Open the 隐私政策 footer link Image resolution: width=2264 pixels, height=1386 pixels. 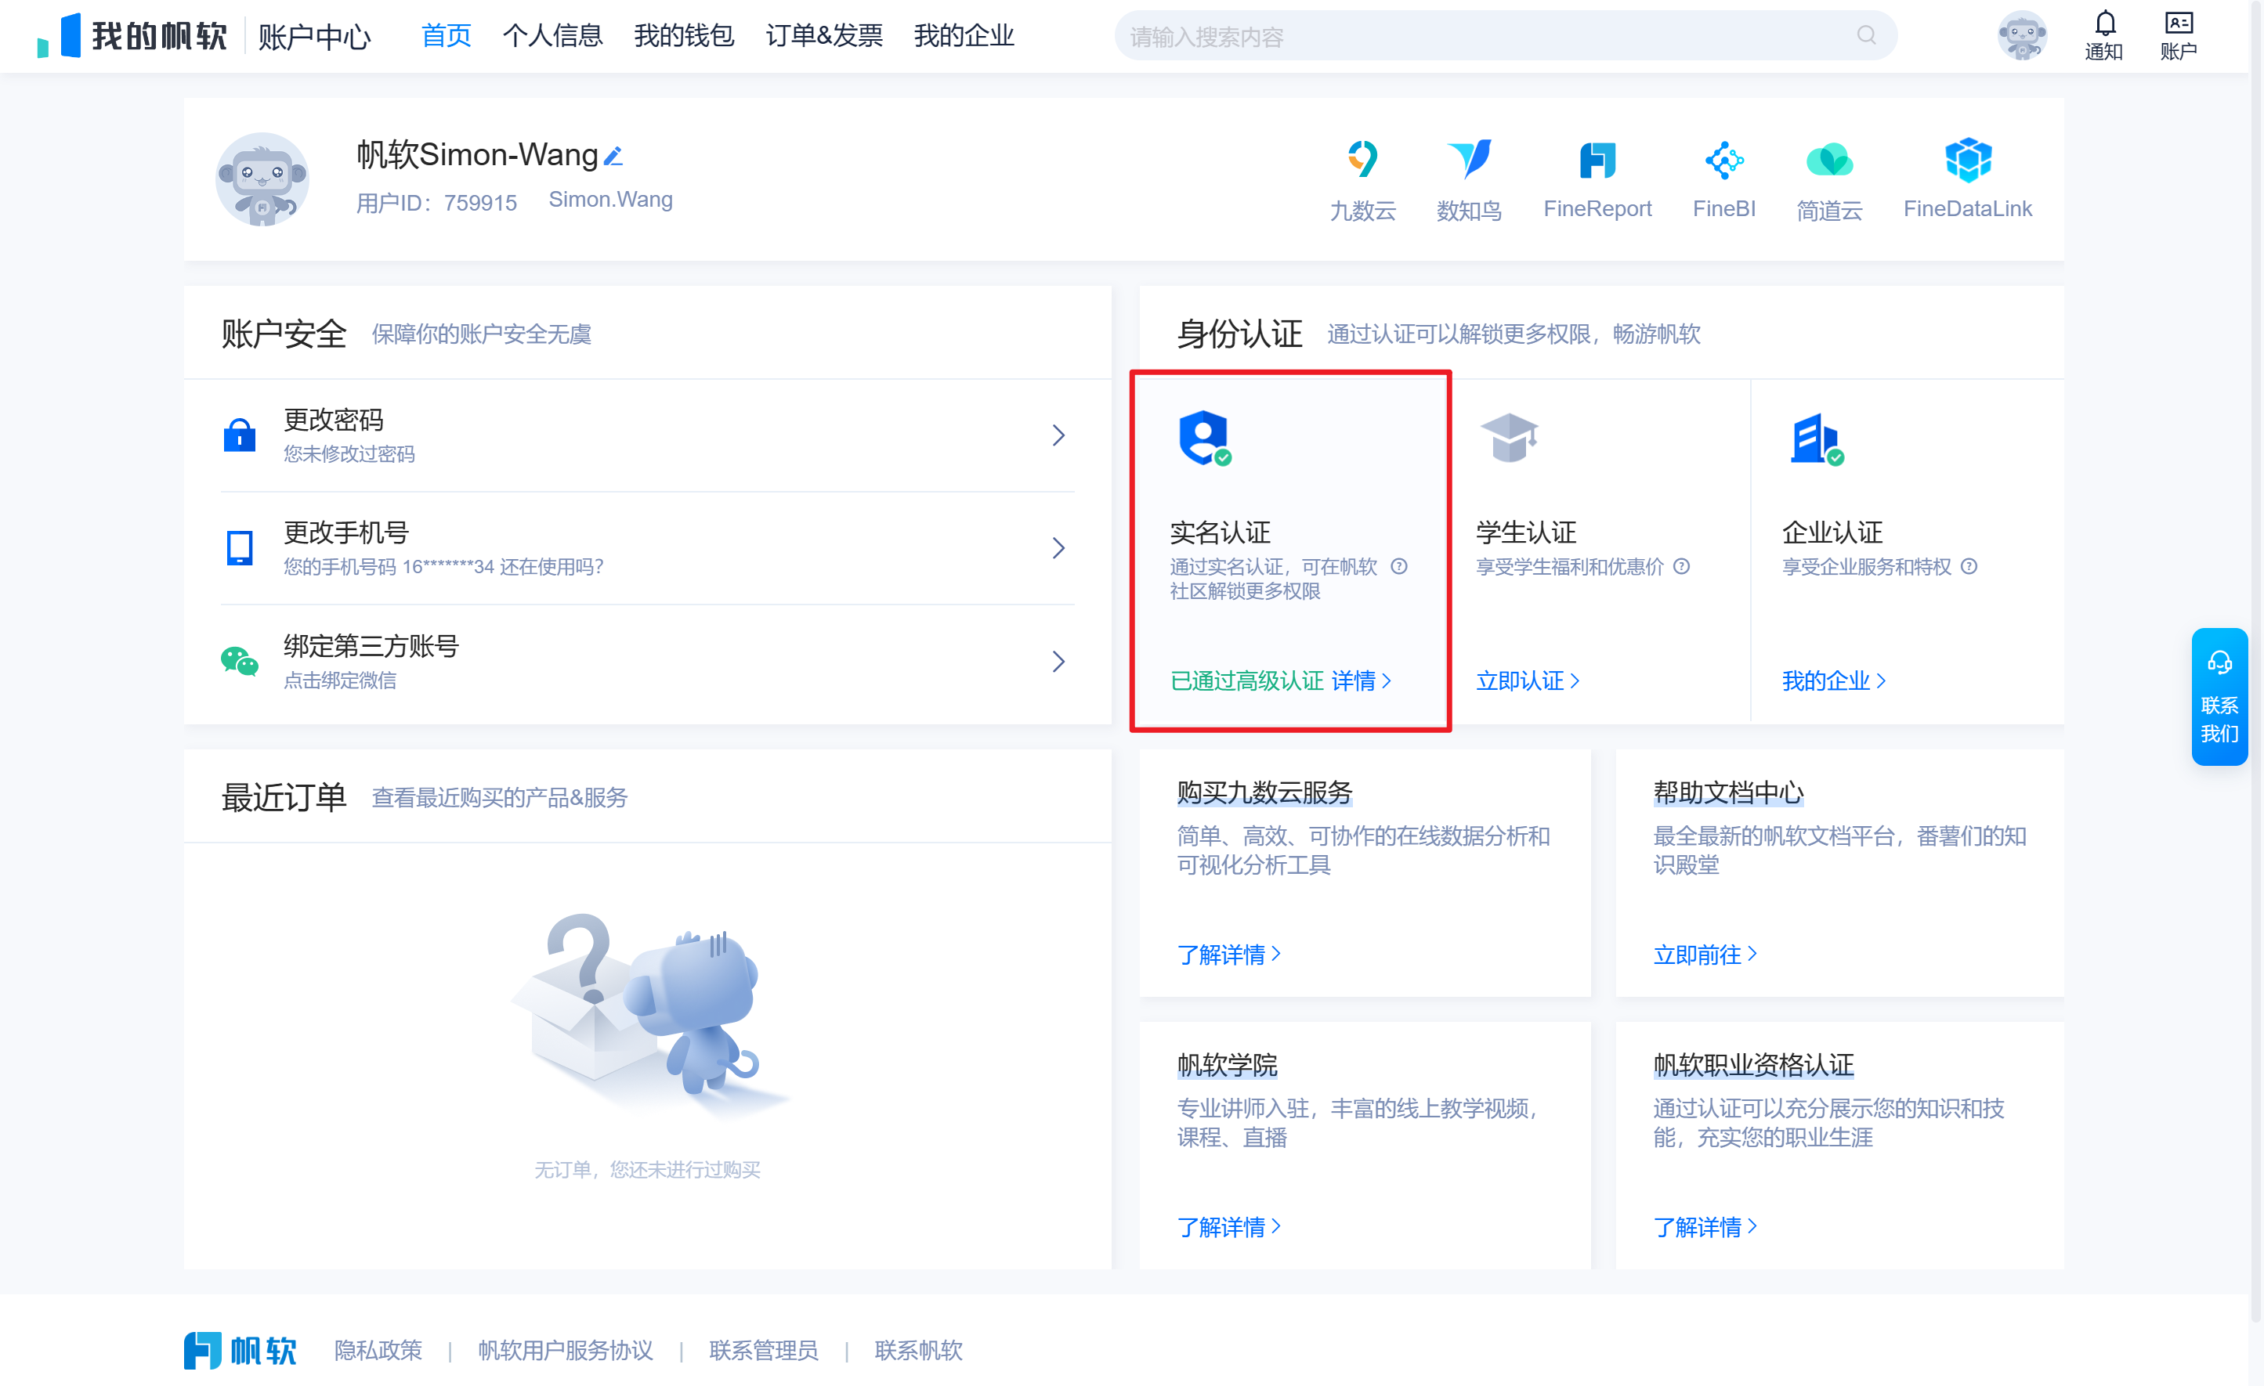378,1349
